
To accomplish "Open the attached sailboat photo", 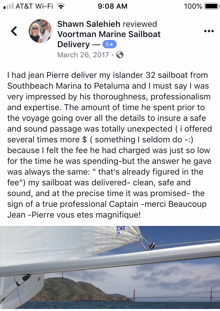I will [110, 267].
